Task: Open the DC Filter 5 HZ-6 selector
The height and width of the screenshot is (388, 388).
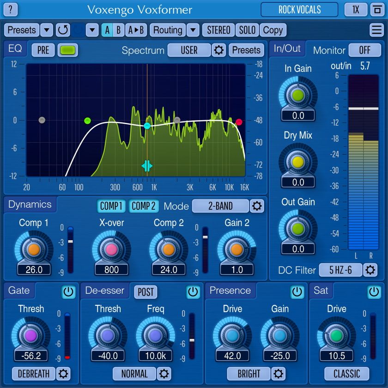Action: point(340,270)
